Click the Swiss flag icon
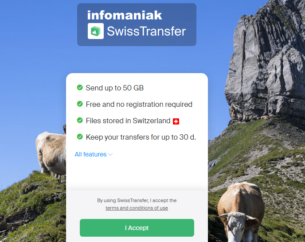Screen dimensions: 305x242 176,121
